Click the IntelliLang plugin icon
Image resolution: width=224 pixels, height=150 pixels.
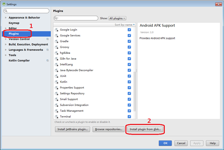56,65
